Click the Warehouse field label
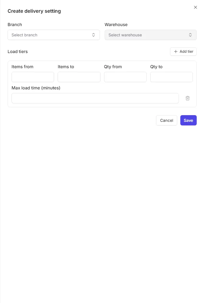 point(116,25)
